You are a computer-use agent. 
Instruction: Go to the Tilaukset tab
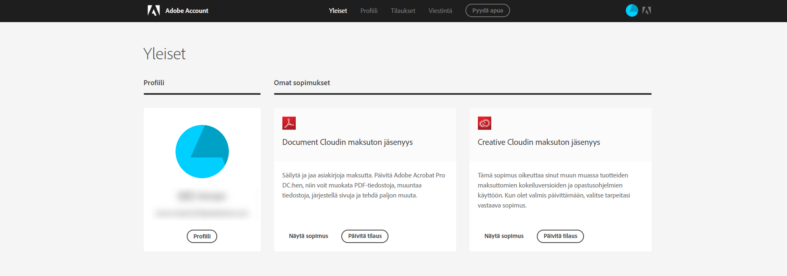pyautogui.click(x=403, y=11)
